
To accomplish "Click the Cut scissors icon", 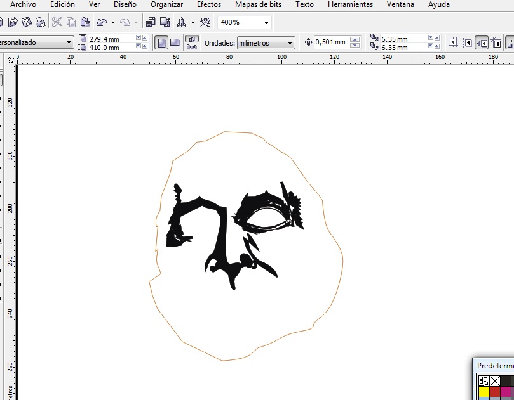I will pos(57,22).
